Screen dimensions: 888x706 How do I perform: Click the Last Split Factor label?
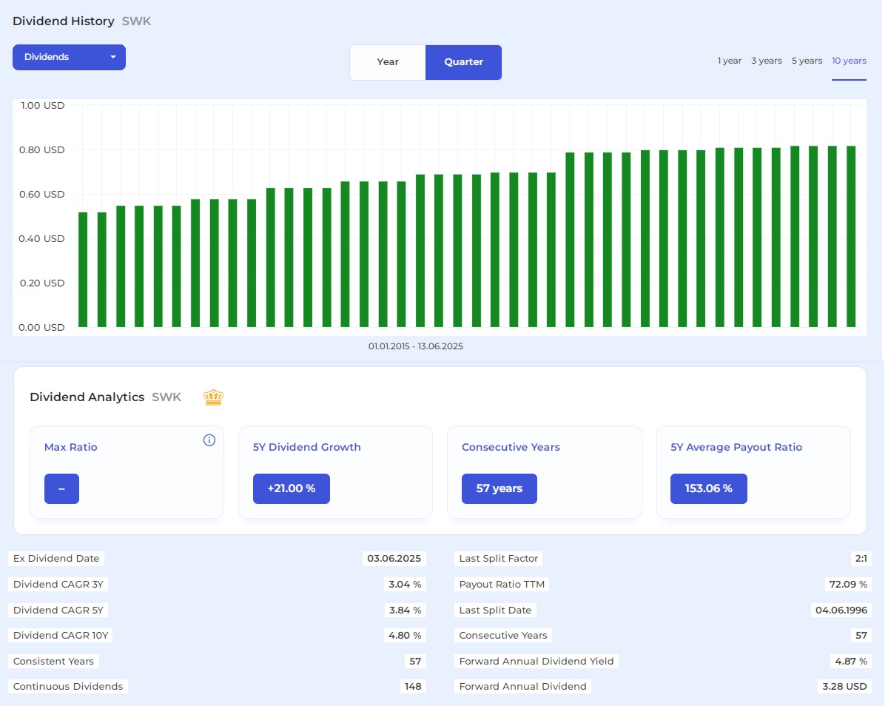[x=499, y=559]
